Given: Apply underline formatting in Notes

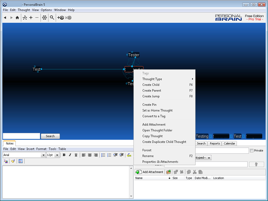Looking at the screenshot, I should (x=76, y=155).
